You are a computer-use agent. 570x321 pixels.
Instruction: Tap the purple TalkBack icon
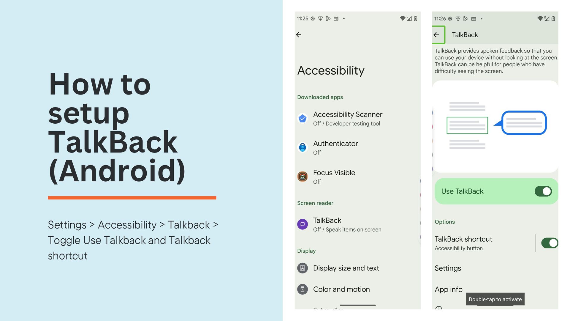303,224
